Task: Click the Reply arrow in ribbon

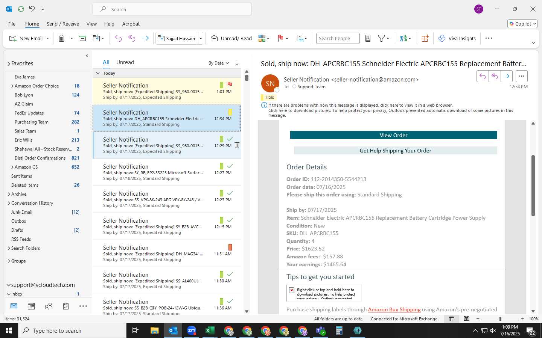Action: pyautogui.click(x=118, y=38)
